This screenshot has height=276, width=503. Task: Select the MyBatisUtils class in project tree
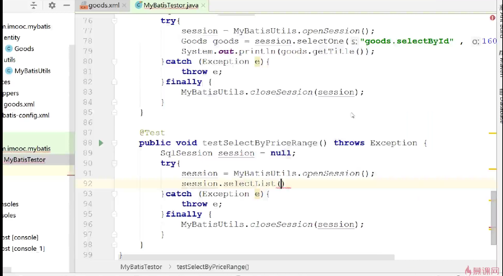(x=32, y=71)
